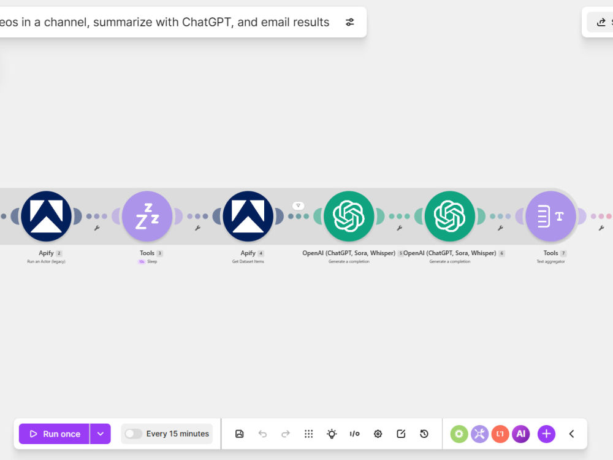This screenshot has width=613, height=460.
Task: Click the Run an Actor (legacy) caption
Action: point(46,262)
